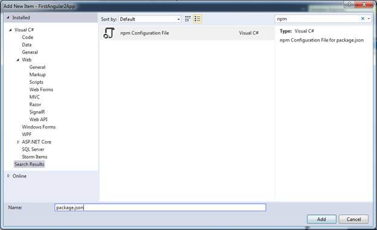Screen dimensions: 377x230
Task: Select the Markup category
Action: click(37, 74)
